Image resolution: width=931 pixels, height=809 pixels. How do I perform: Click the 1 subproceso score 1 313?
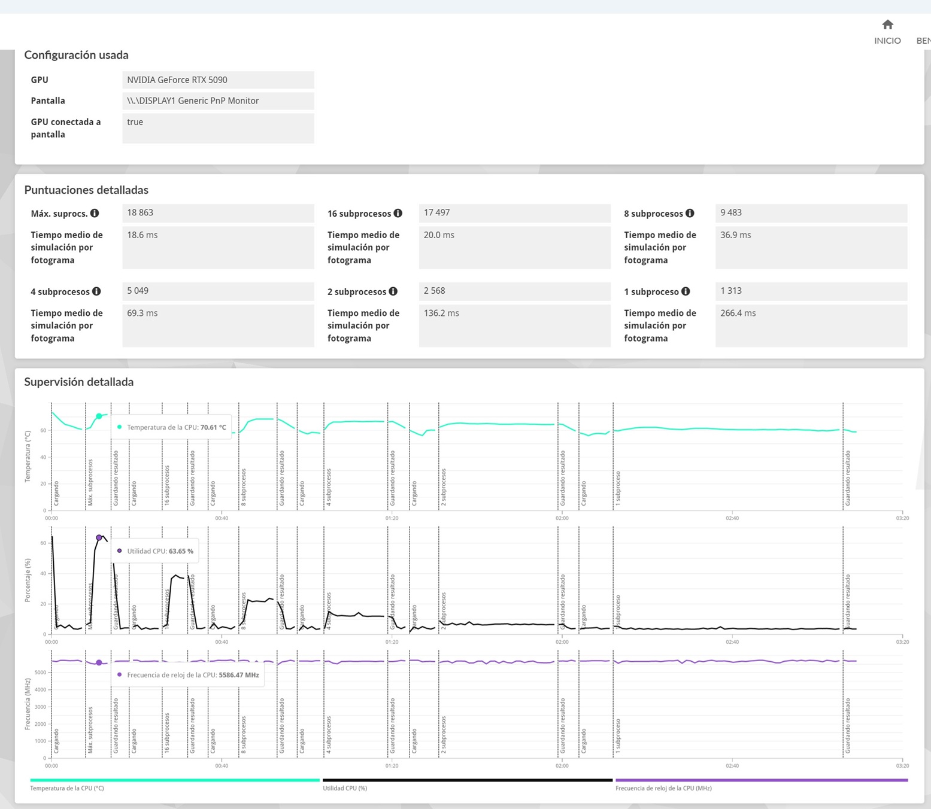(x=811, y=291)
